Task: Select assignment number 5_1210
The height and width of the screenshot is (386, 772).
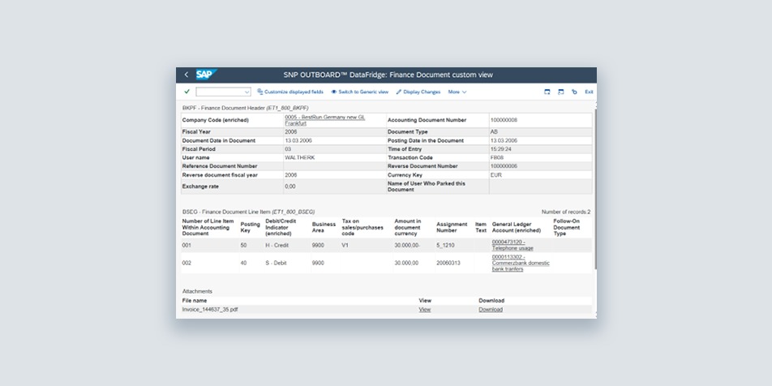Action: [x=445, y=245]
